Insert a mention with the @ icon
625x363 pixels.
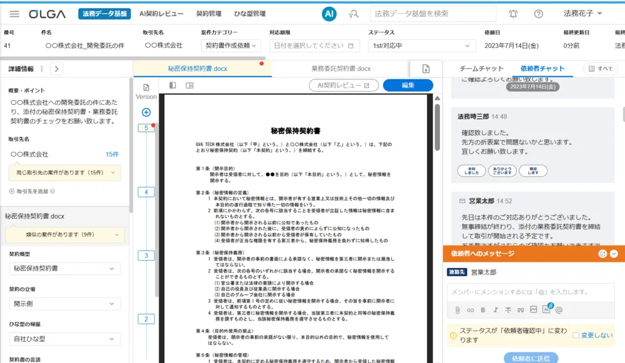tap(559, 310)
